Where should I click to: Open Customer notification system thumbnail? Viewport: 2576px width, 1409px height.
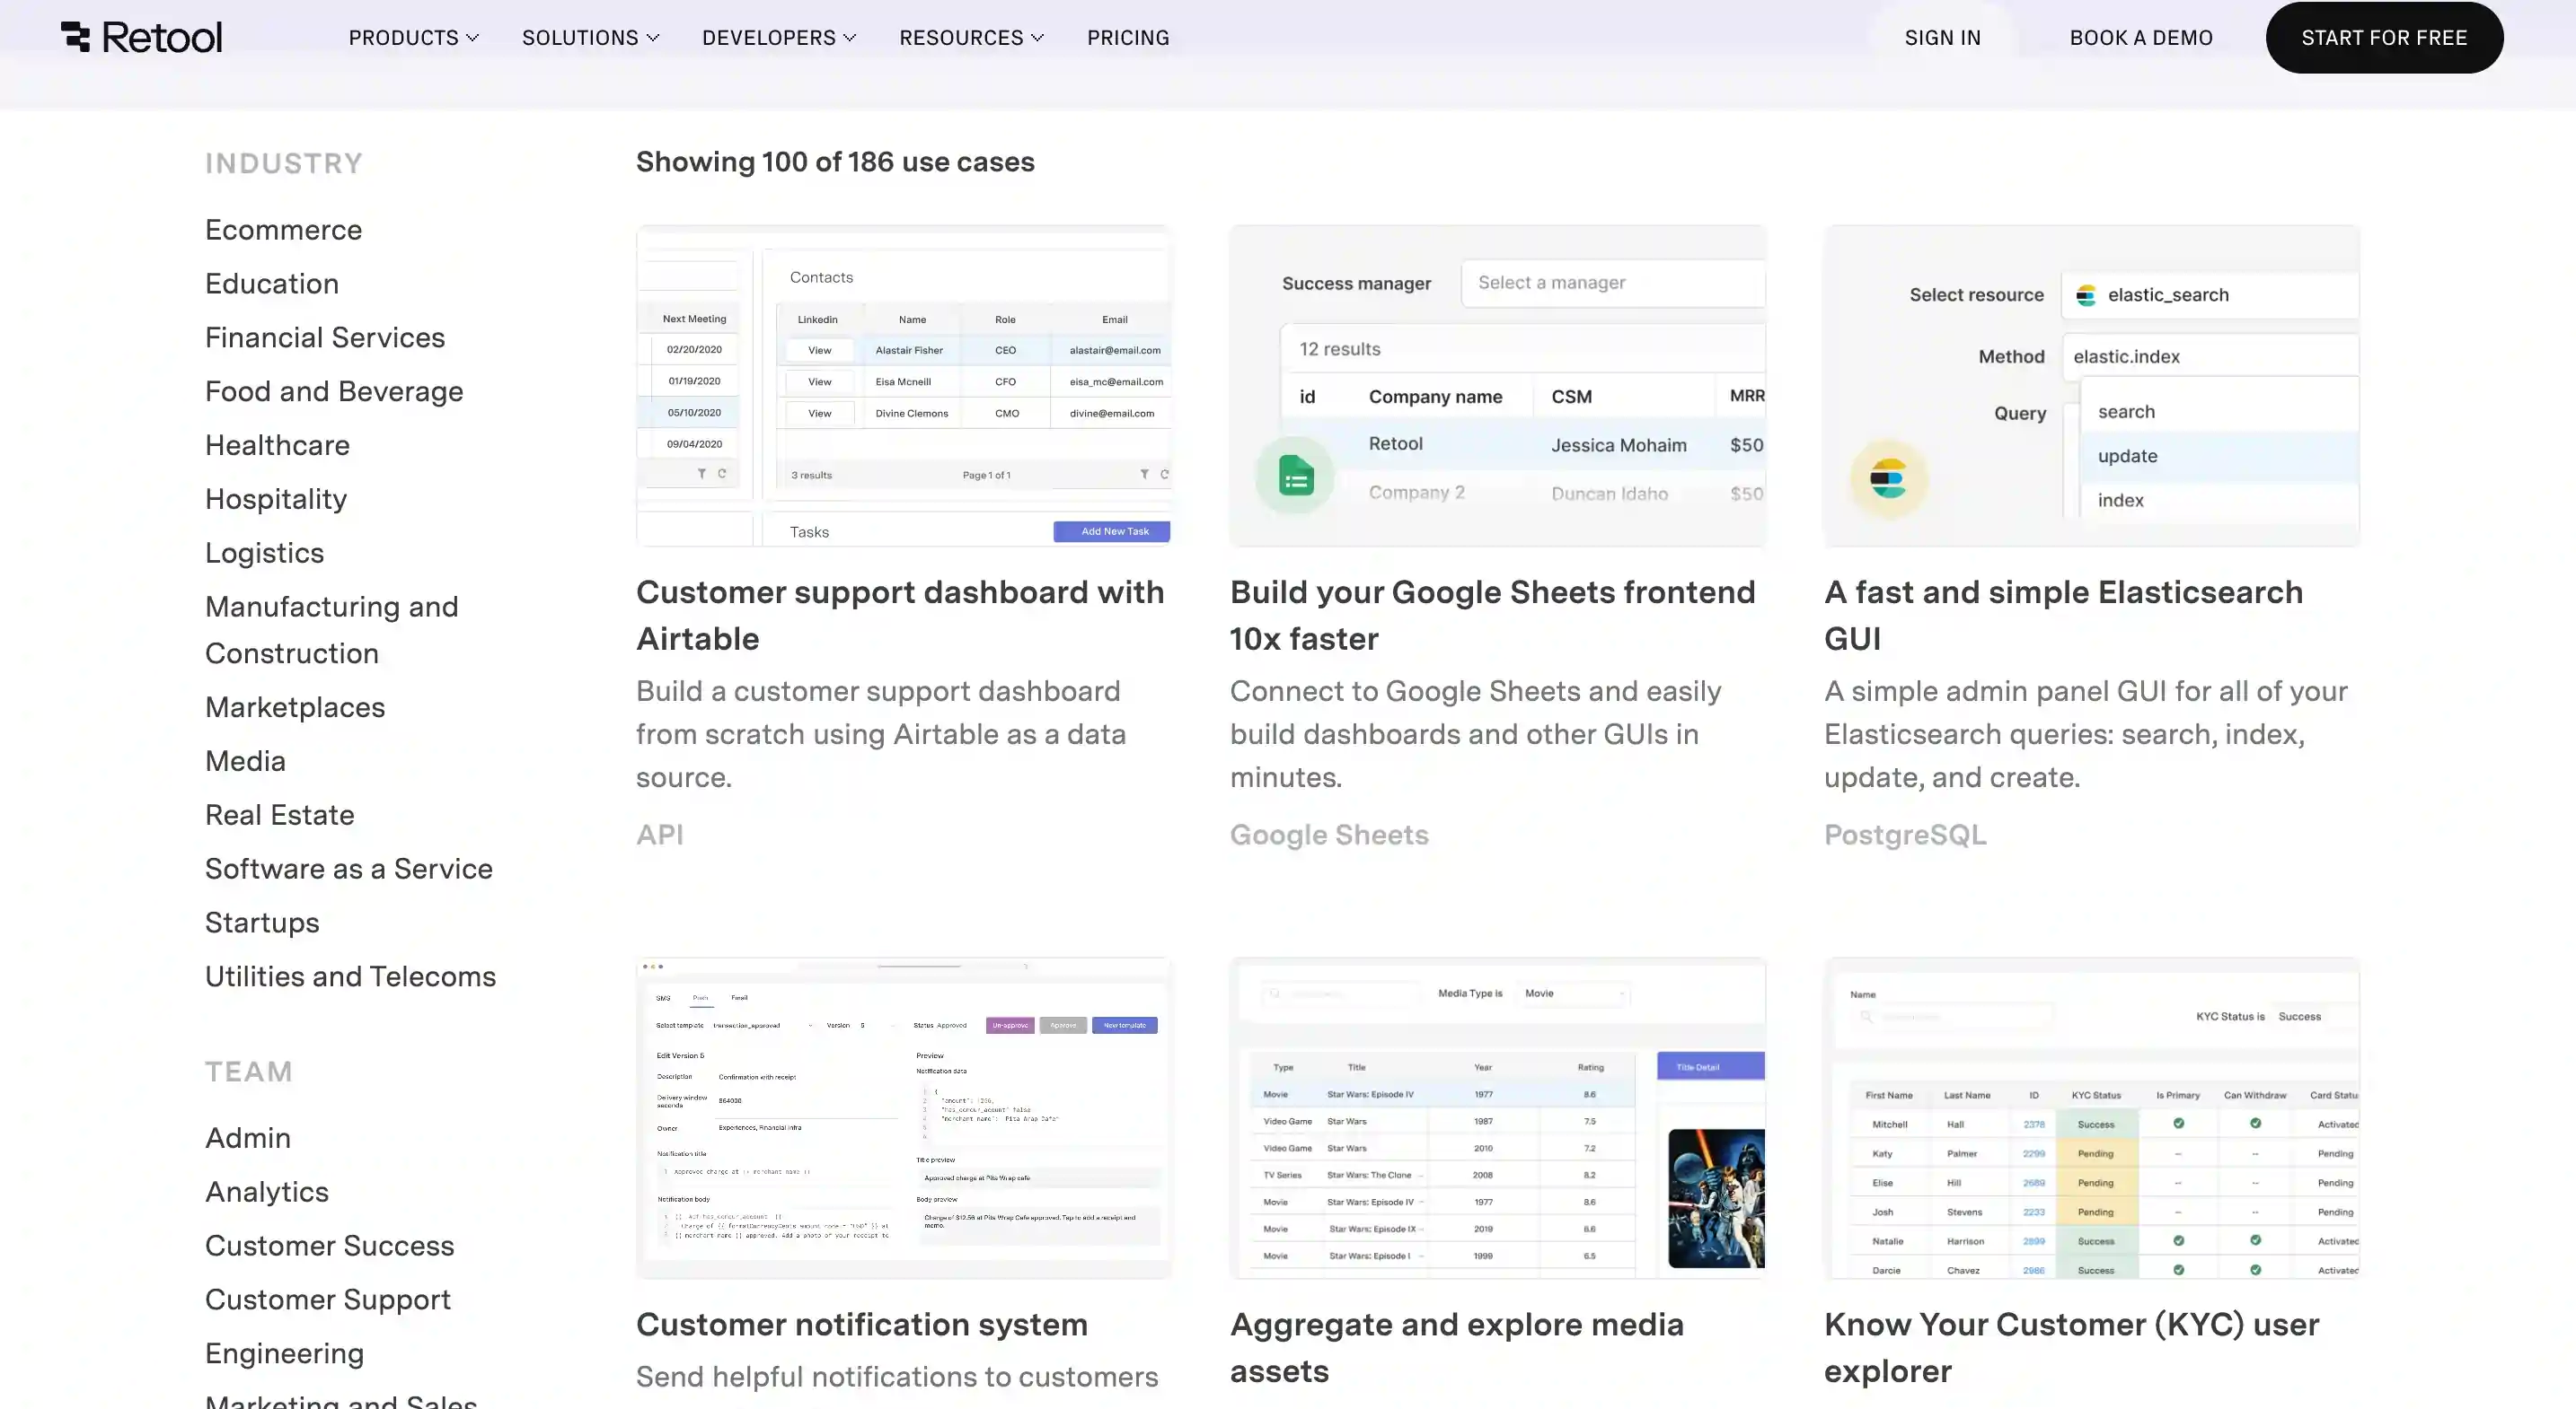(904, 1118)
